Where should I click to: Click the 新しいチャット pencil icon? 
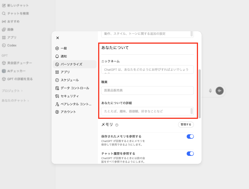tap(4, 6)
